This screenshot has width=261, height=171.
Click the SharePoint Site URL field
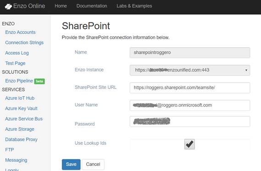coord(190,88)
